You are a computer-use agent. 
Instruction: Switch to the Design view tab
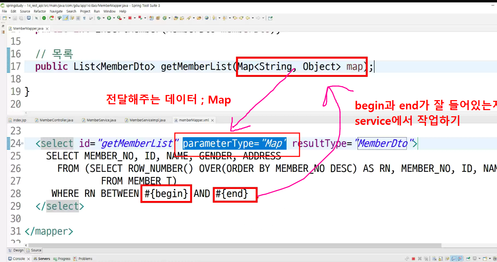click(x=16, y=250)
